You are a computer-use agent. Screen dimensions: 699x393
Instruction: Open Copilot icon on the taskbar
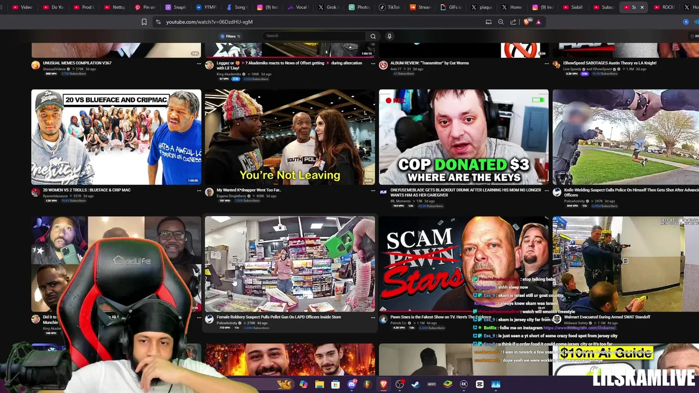pos(304,384)
